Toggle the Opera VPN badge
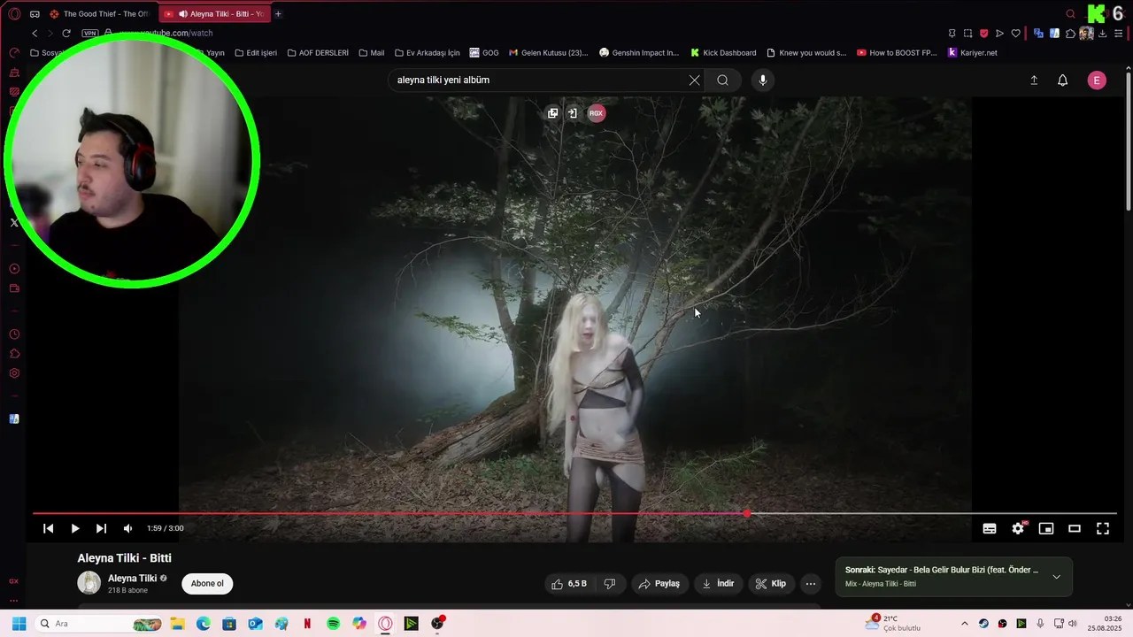 pos(90,33)
